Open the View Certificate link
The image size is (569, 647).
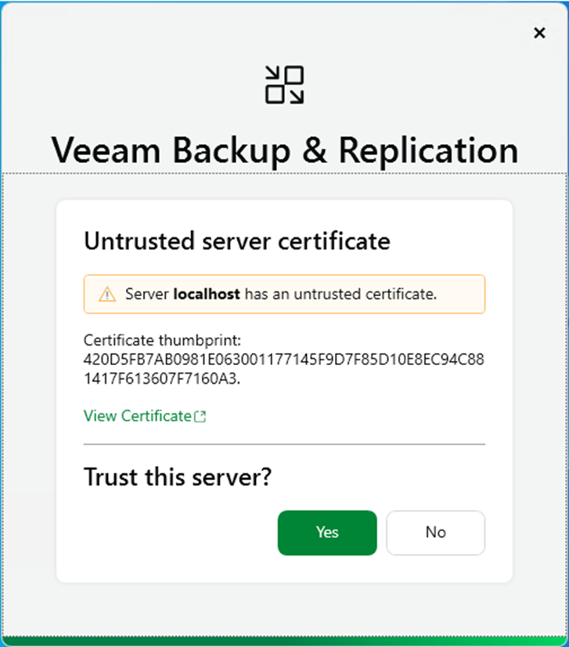click(x=138, y=416)
